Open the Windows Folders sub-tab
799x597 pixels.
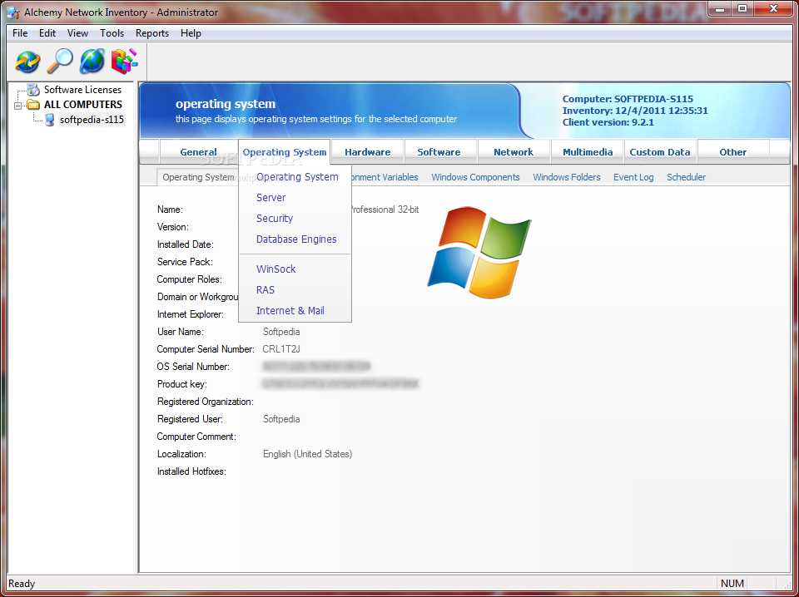[x=567, y=177]
